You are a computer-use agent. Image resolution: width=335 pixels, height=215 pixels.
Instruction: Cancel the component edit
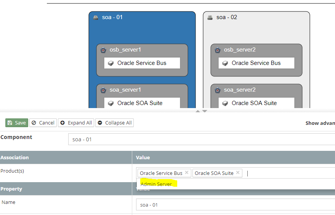[43, 123]
